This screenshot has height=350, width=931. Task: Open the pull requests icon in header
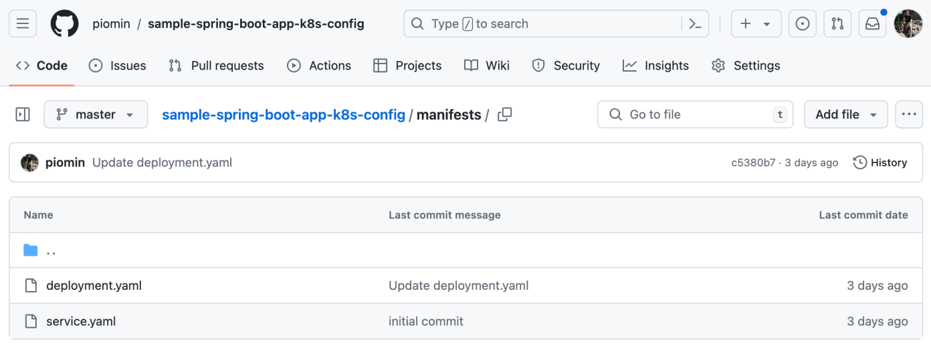837,24
